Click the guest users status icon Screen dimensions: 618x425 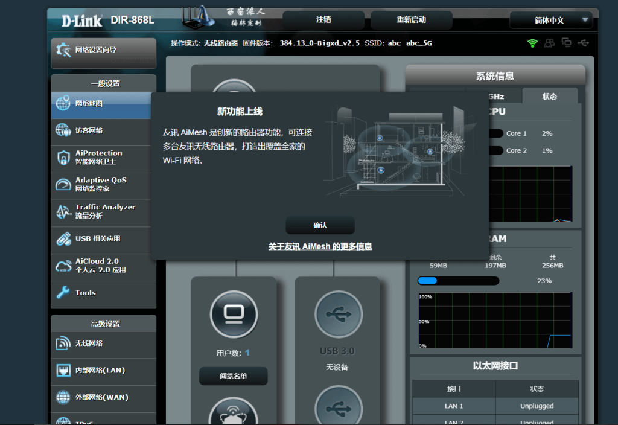point(549,43)
